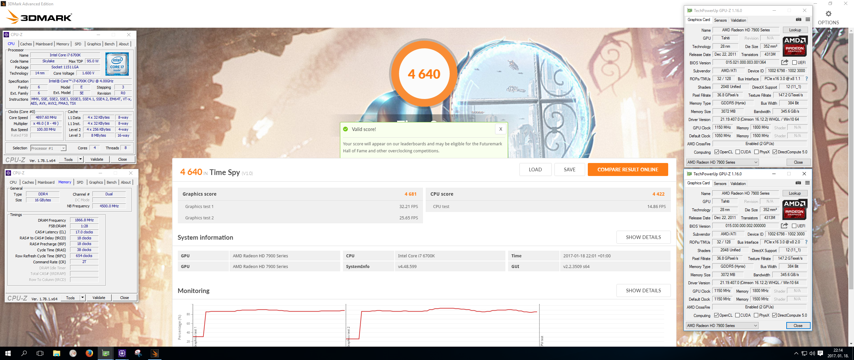Open File Explorer from the taskbar

click(x=56, y=353)
